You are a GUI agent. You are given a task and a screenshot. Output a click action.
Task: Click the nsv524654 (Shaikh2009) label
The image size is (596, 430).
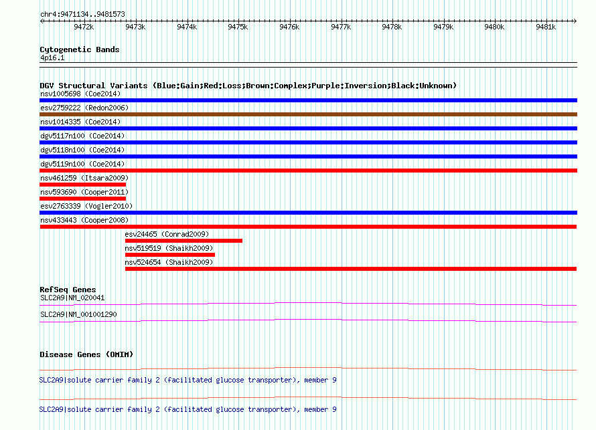coord(169,262)
